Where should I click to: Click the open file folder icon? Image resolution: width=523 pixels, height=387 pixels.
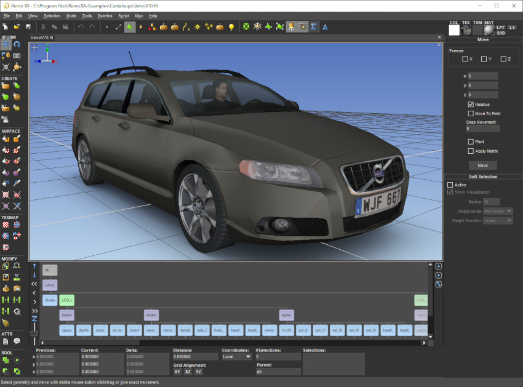pos(16,27)
